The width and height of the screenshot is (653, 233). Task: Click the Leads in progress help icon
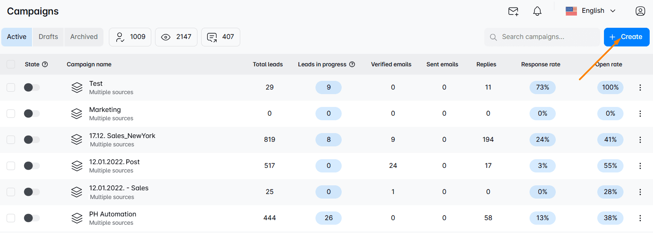point(352,64)
